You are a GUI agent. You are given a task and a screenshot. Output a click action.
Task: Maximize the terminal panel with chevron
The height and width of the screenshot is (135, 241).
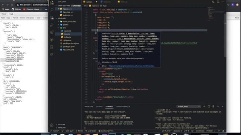tap(218, 106)
